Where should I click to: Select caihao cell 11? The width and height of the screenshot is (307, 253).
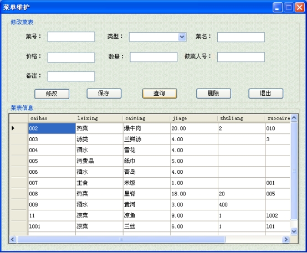[52, 215]
